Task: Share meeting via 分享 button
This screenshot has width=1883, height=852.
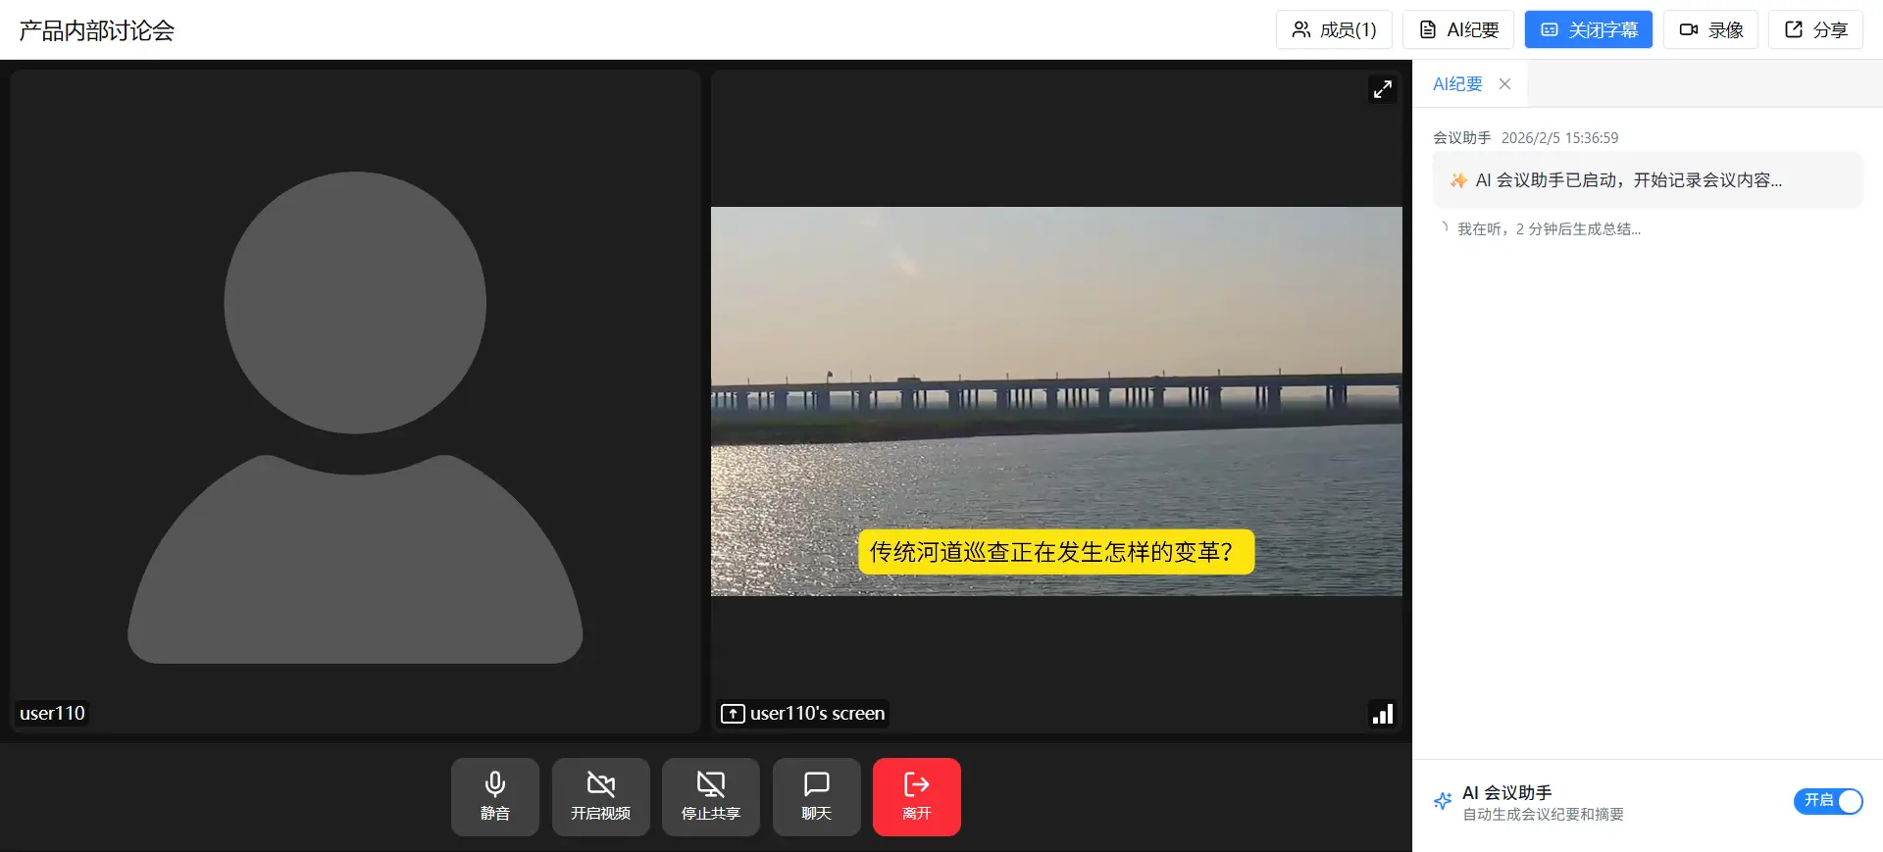Action: (x=1815, y=29)
